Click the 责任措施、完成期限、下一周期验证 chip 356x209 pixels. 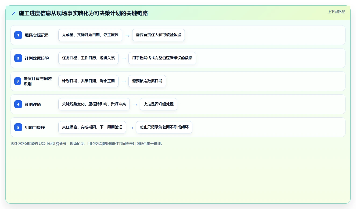coord(92,127)
